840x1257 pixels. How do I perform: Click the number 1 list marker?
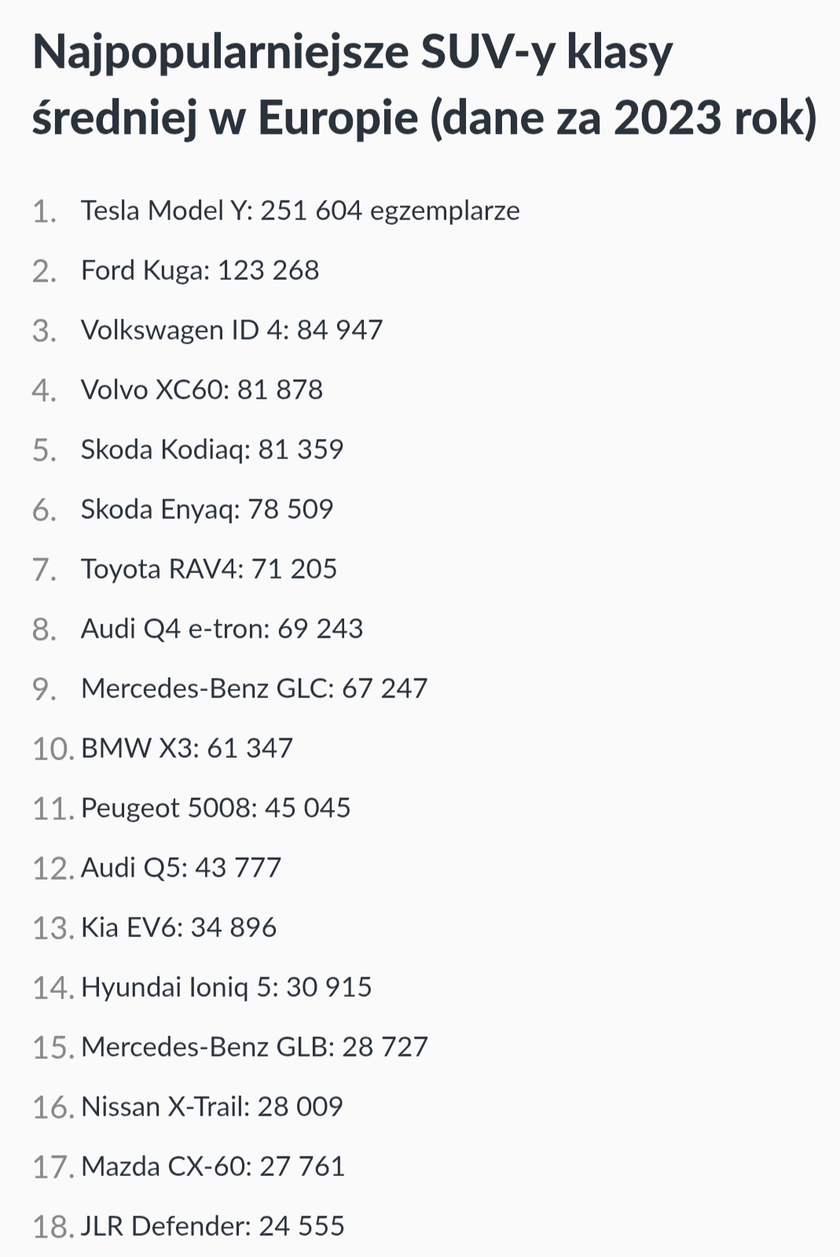(x=44, y=212)
